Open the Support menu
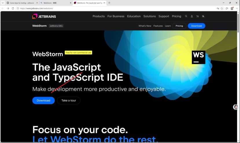 click(x=164, y=16)
